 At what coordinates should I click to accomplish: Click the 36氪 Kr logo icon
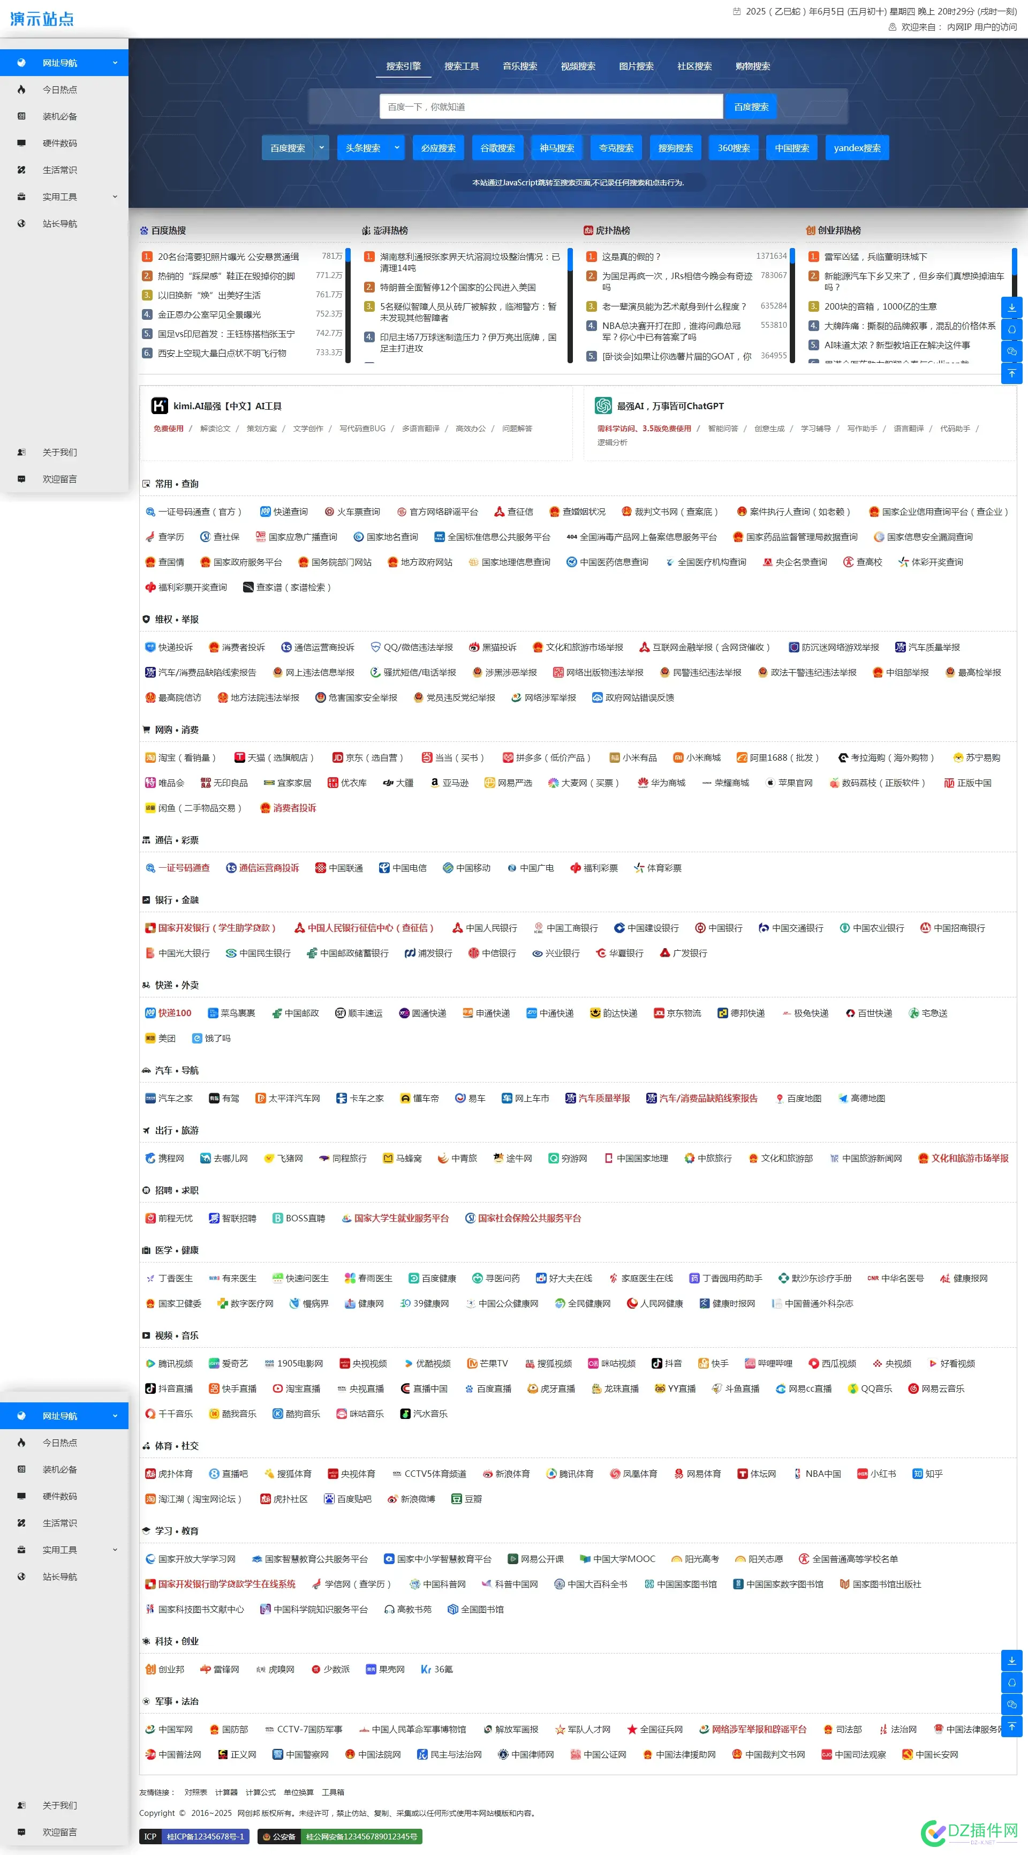pos(426,1669)
